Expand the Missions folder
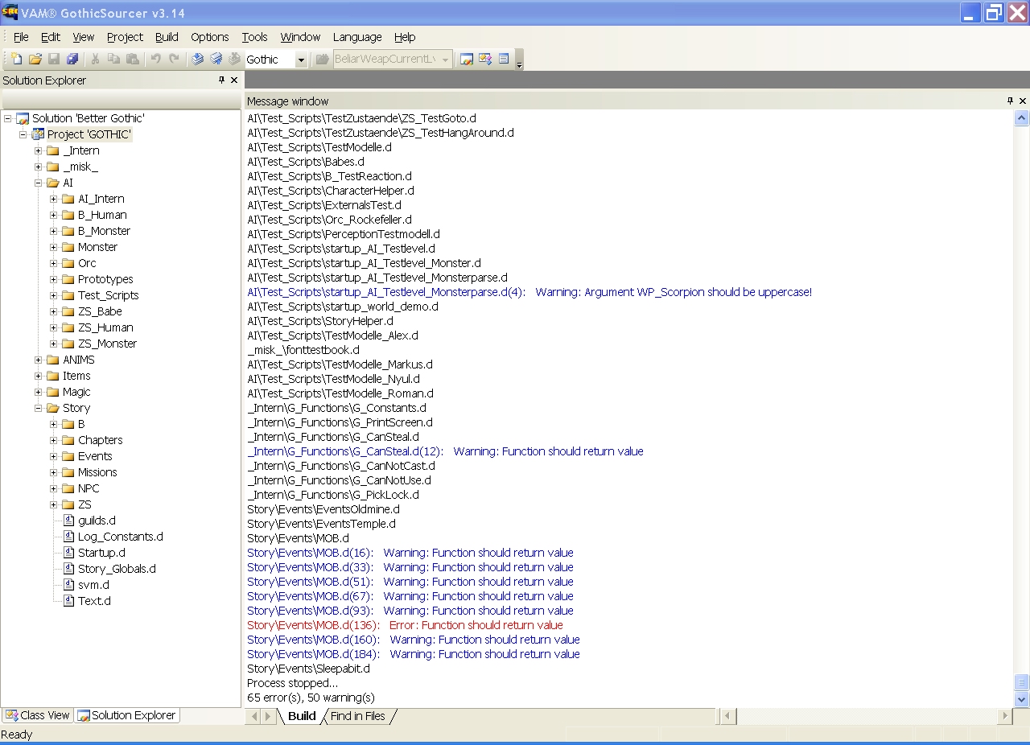 (x=54, y=472)
